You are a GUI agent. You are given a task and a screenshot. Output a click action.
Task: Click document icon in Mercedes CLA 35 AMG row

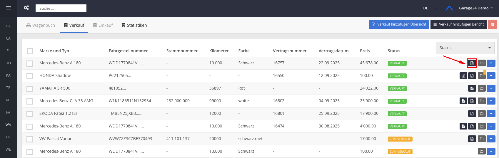[463, 101]
